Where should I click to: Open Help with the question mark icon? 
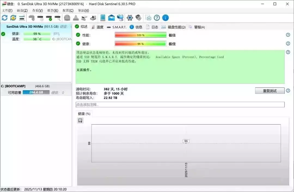click(157, 18)
